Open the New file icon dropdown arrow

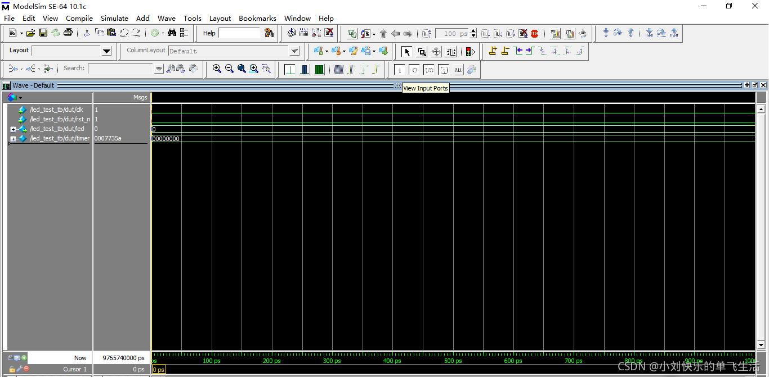[x=21, y=33]
